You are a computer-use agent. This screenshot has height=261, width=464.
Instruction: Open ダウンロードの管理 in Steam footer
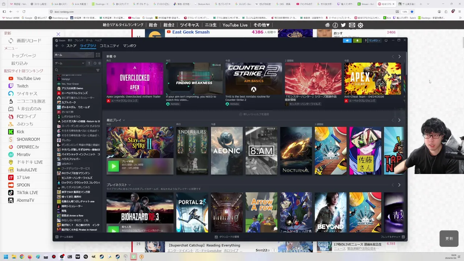point(227,237)
